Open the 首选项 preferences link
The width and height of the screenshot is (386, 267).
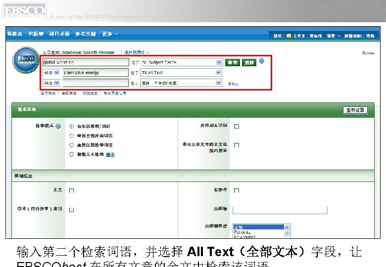(316, 36)
